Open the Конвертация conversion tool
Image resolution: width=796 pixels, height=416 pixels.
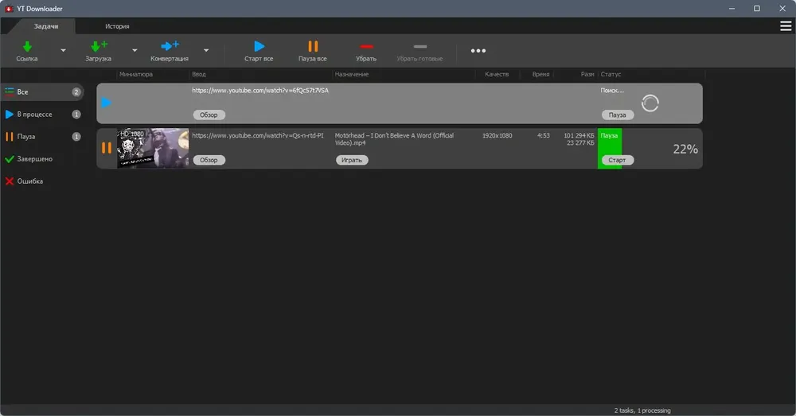tap(170, 51)
